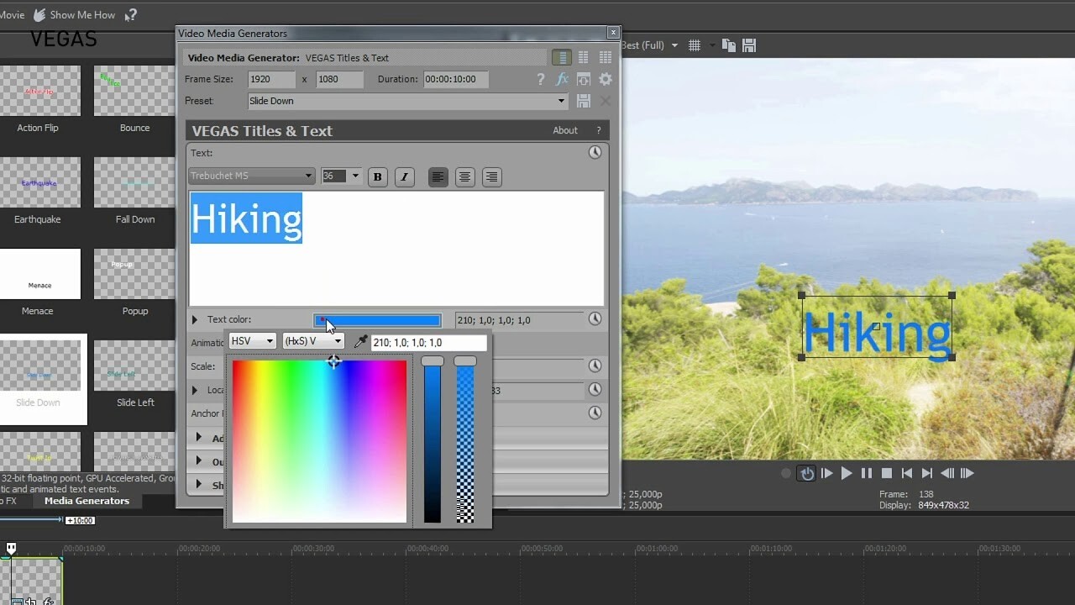This screenshot has width=1075, height=605.
Task: Click Show Me How in the top toolbar
Action: click(x=74, y=14)
